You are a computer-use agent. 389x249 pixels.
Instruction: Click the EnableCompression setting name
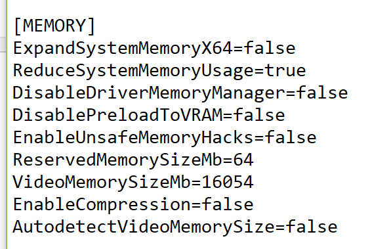102,205
